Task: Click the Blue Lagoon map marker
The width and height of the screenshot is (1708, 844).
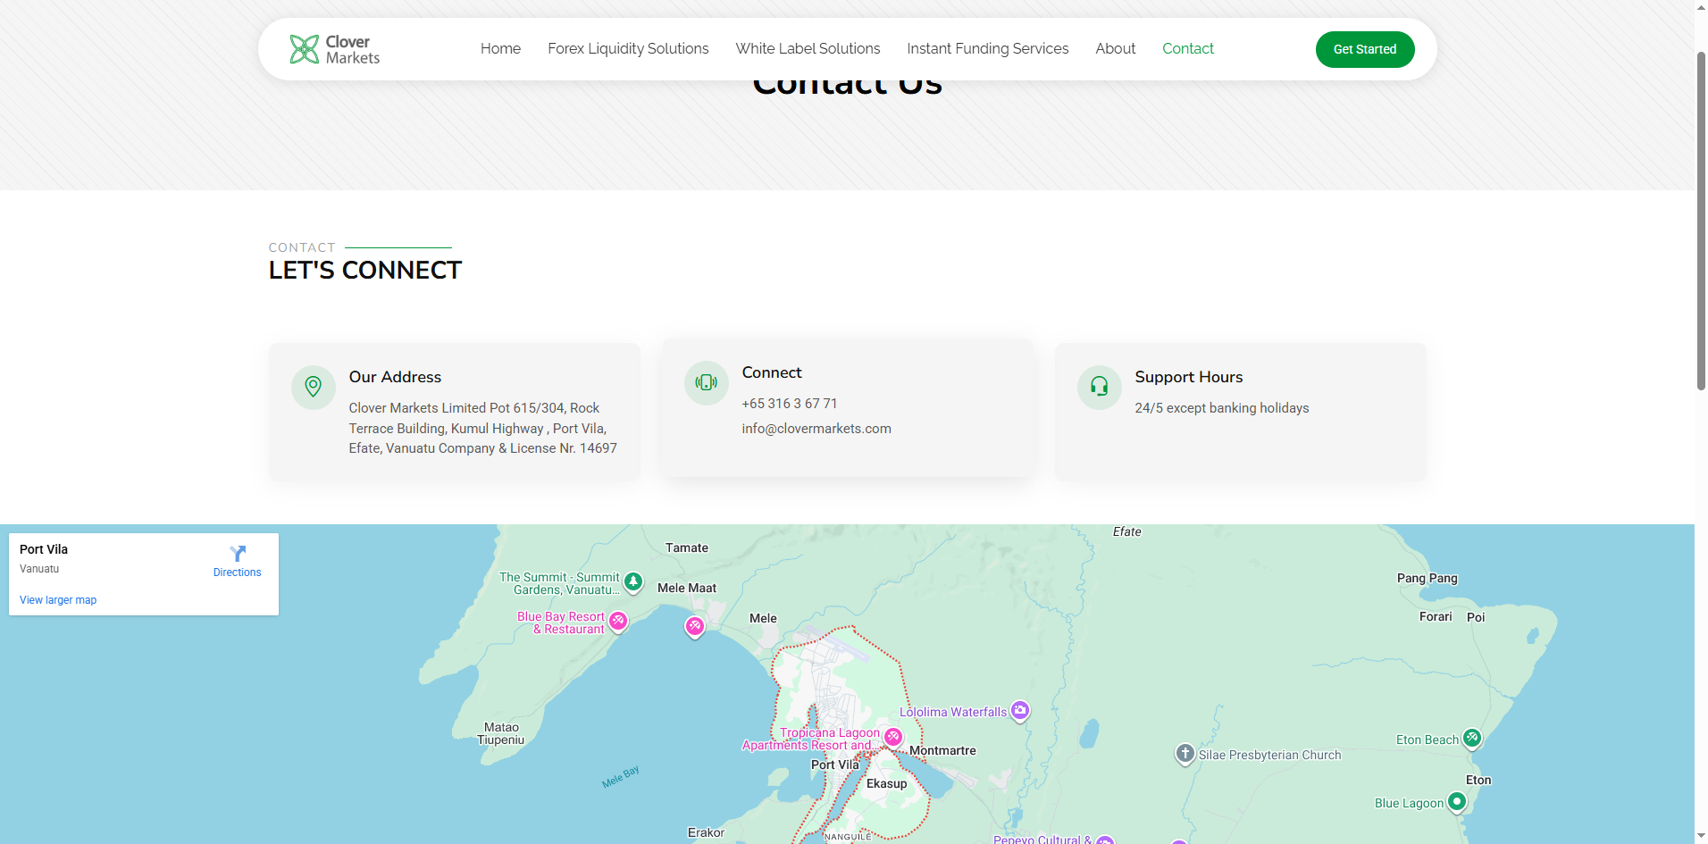Action: [x=1457, y=802]
